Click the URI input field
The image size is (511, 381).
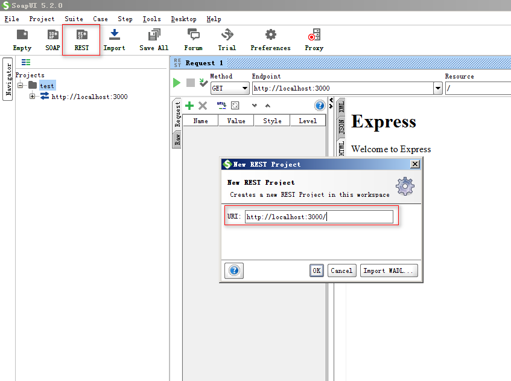pyautogui.click(x=319, y=217)
